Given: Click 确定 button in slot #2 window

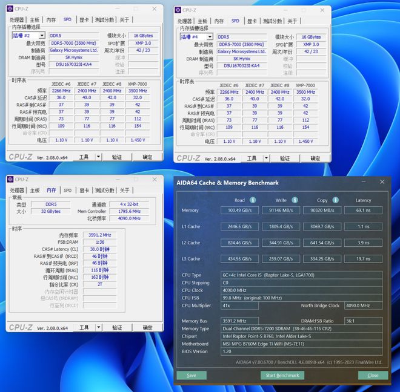Looking at the screenshot, I should (x=147, y=157).
